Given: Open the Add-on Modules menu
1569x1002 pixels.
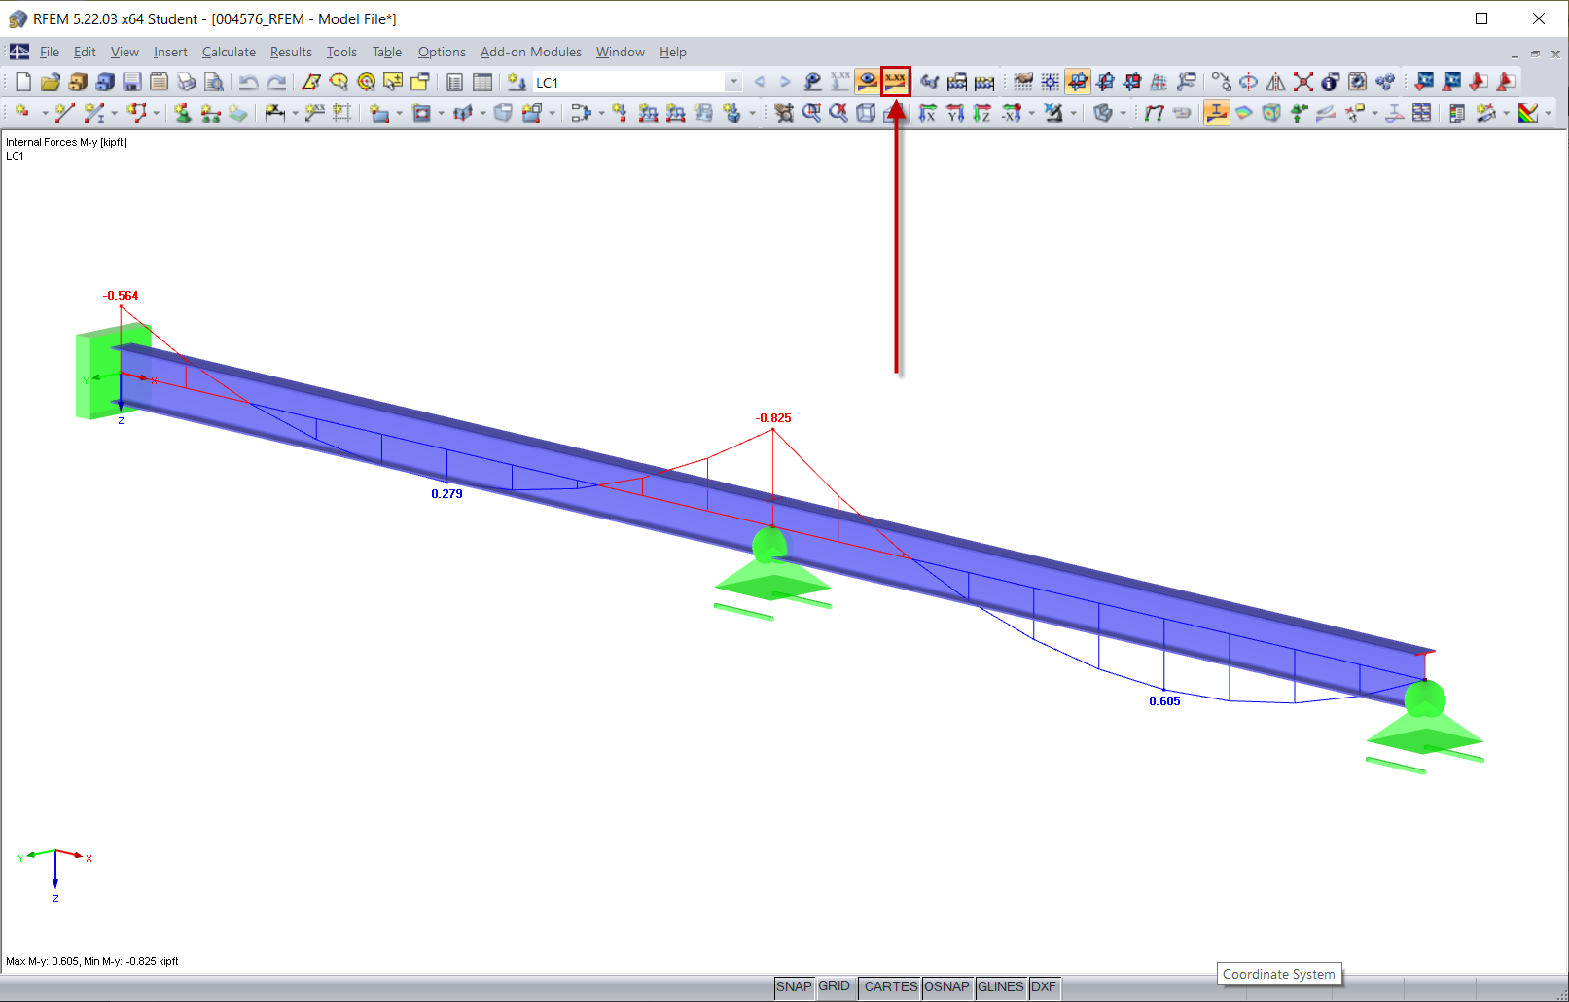Looking at the screenshot, I should tap(530, 52).
